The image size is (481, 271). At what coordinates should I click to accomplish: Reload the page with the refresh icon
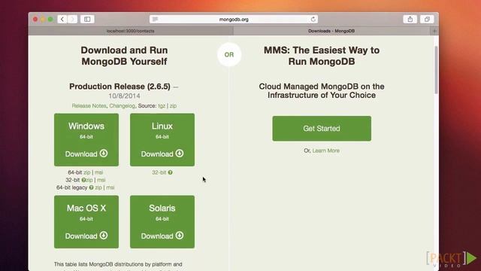[x=313, y=20]
